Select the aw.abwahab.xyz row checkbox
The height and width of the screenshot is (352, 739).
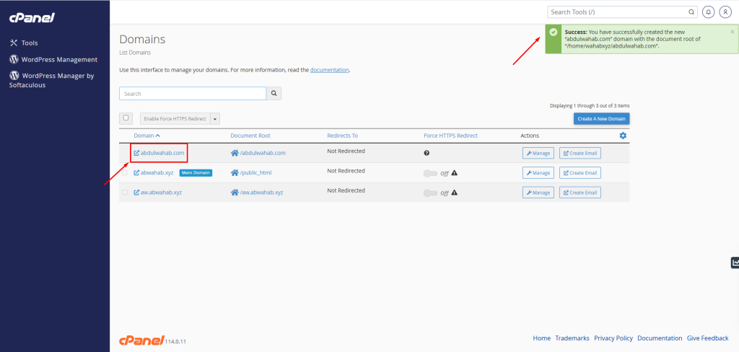(125, 193)
